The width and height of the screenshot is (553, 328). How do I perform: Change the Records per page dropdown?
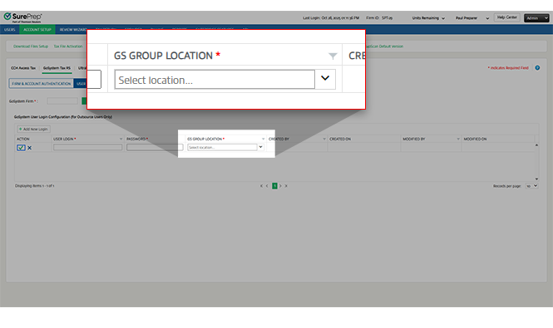click(531, 186)
